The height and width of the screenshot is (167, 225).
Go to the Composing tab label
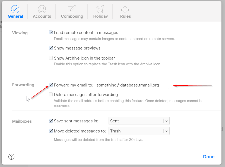point(72,16)
